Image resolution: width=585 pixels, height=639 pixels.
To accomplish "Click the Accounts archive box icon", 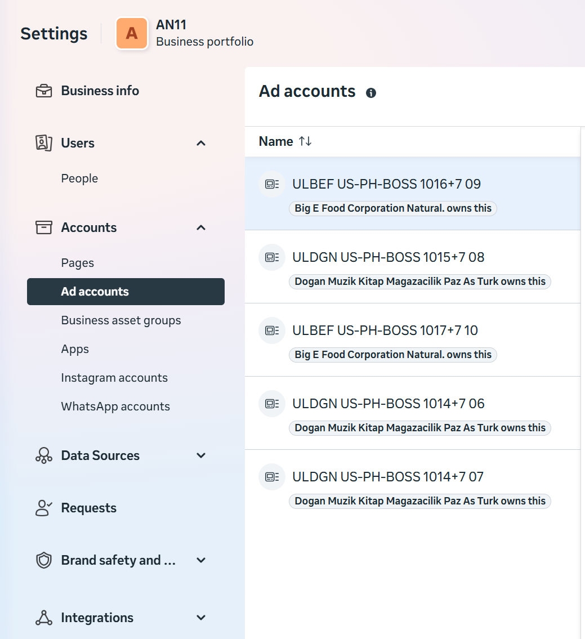I will pyautogui.click(x=44, y=227).
